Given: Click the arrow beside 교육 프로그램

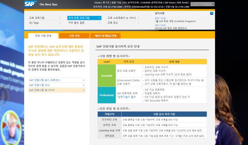Looking at the screenshot, I should 60,18.
